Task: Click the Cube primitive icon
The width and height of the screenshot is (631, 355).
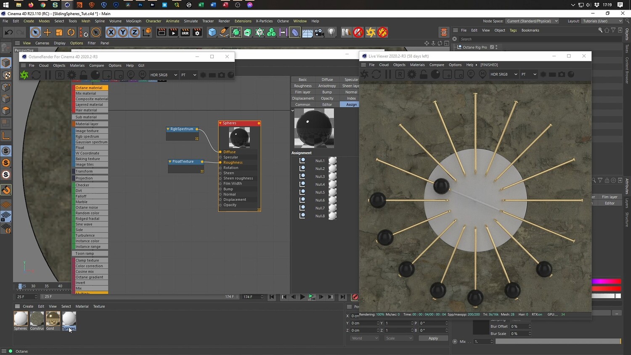Action: click(x=212, y=32)
